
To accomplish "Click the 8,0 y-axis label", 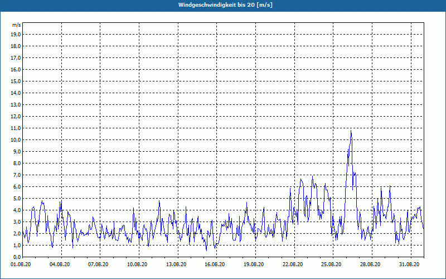I will (17, 163).
